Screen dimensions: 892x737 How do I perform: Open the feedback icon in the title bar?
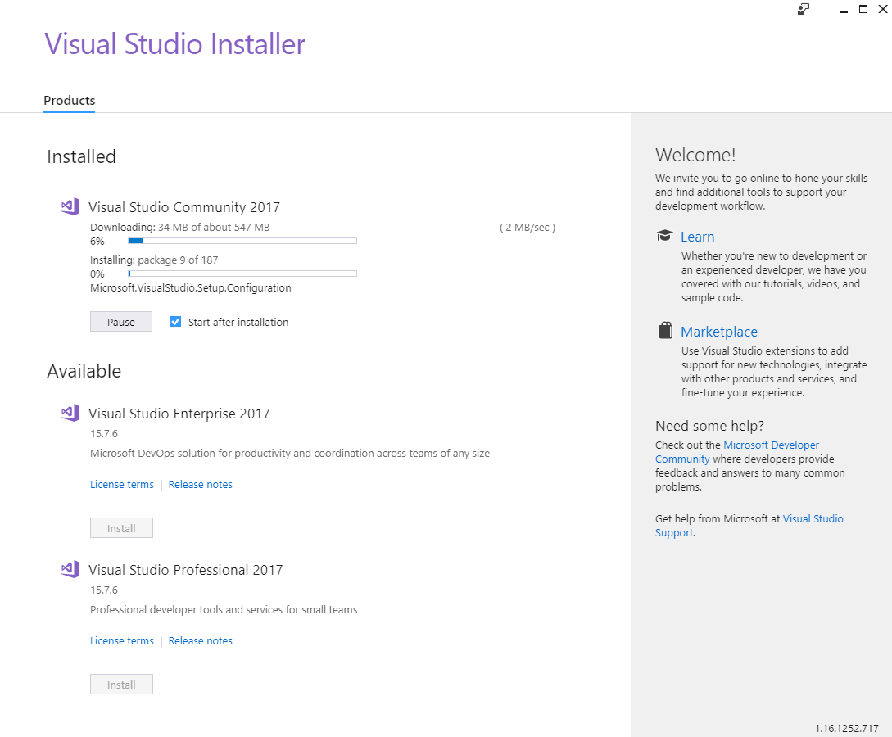[804, 10]
